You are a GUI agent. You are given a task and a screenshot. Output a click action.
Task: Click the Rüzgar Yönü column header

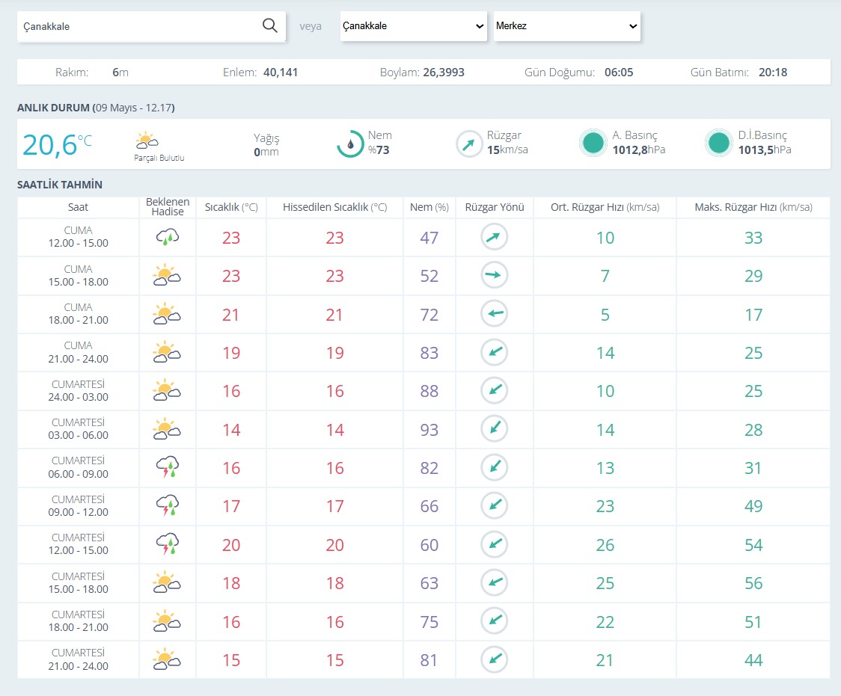coord(495,207)
